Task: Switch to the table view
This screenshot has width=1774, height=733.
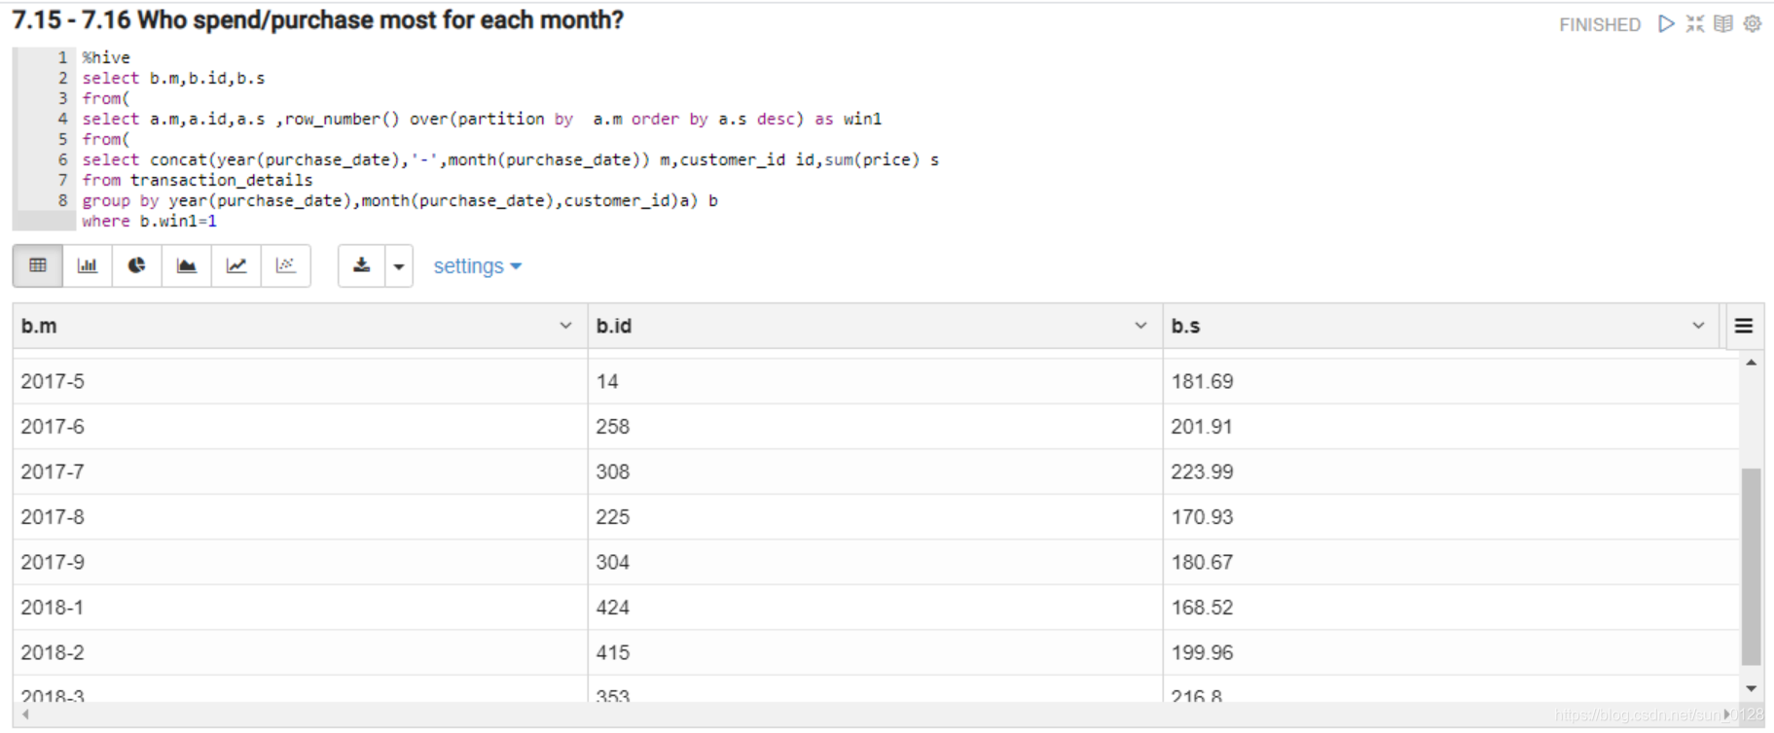Action: pyautogui.click(x=38, y=265)
